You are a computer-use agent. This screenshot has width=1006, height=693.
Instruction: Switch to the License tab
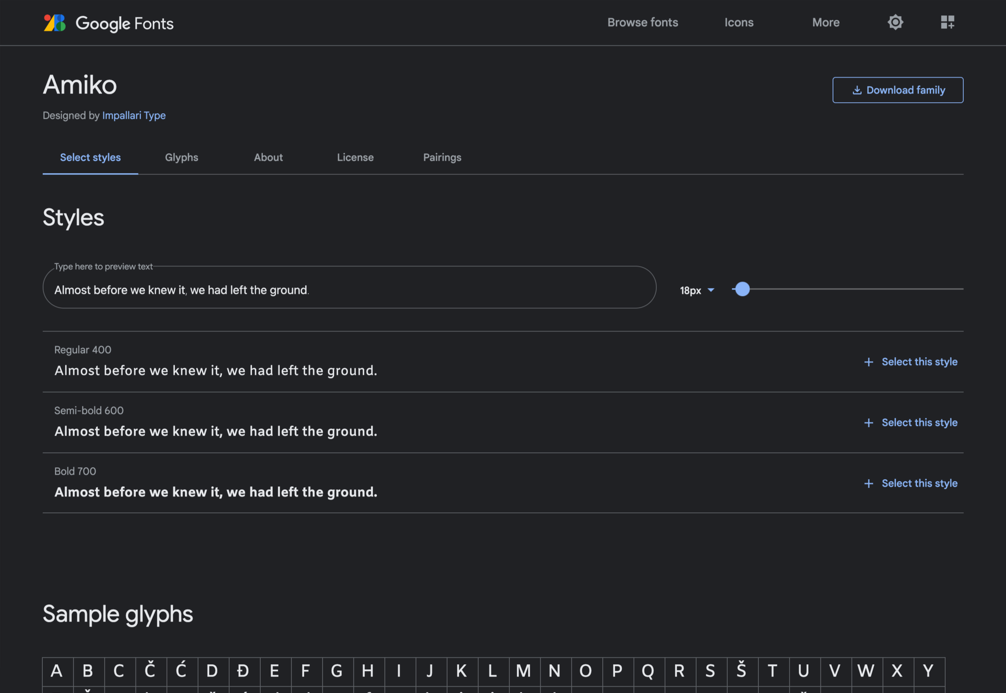coord(355,158)
